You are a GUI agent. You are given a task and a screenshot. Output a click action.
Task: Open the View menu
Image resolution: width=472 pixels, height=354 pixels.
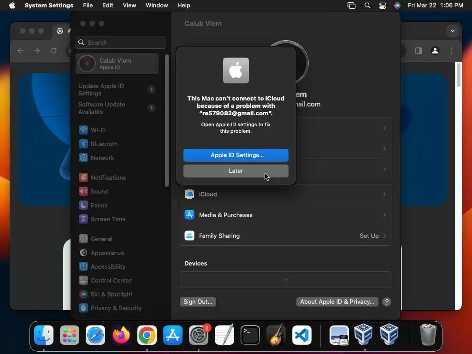point(129,6)
